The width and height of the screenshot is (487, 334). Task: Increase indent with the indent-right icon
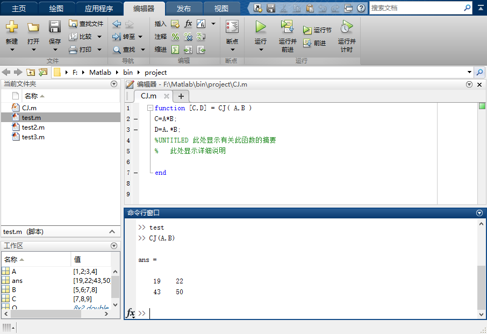coord(188,49)
